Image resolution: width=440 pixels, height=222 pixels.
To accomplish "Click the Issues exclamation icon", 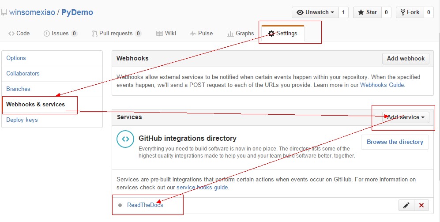I will tap(47, 34).
